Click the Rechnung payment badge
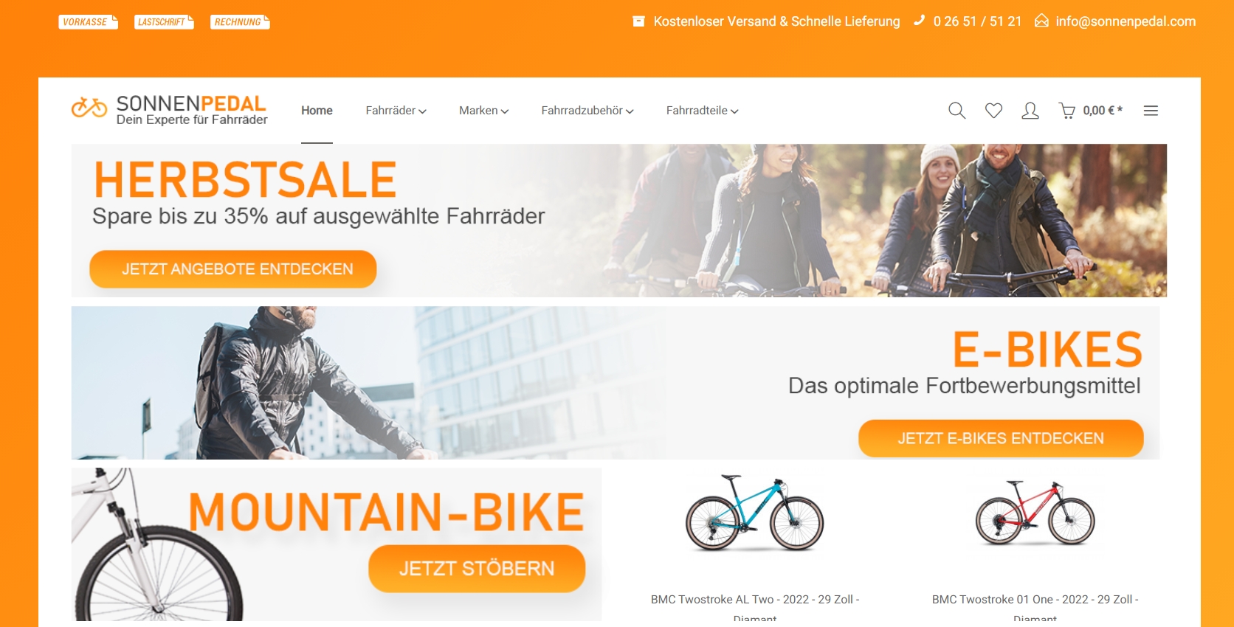Screen dimensions: 1234x627 (240, 22)
